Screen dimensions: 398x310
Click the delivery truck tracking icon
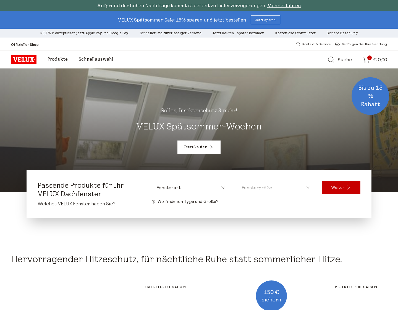337,44
